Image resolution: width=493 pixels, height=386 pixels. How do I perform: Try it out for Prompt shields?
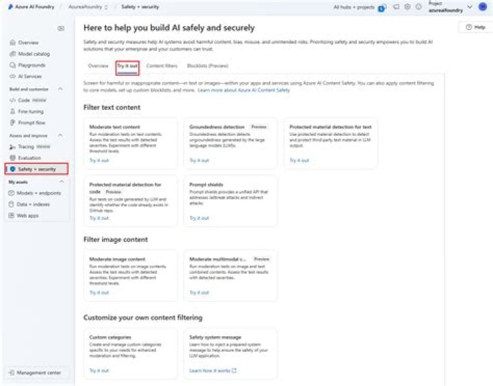pos(199,218)
